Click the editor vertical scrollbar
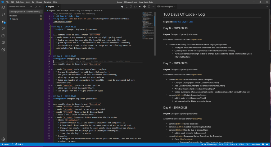 pos(155,34)
